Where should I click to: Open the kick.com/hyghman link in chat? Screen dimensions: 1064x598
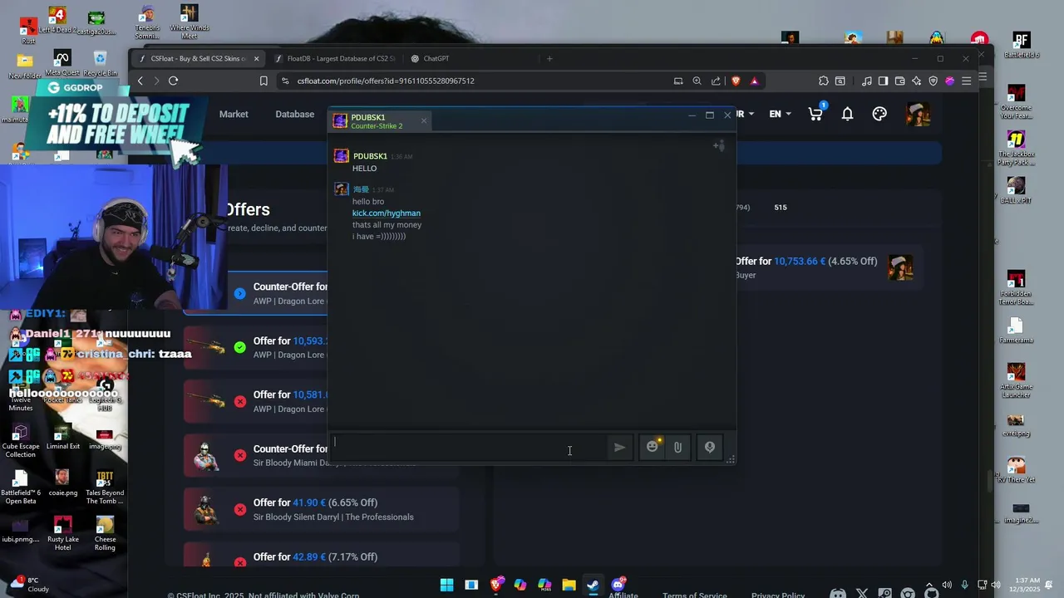pos(387,213)
